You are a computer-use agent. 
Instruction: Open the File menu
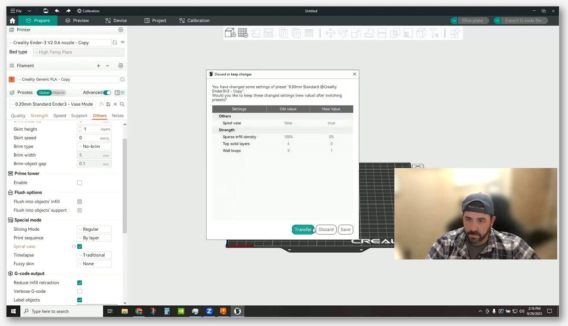point(16,11)
